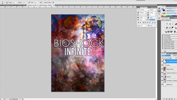This screenshot has height=100, width=177.
Task: Add a Gradient Map adjustment
Action: 175,32
